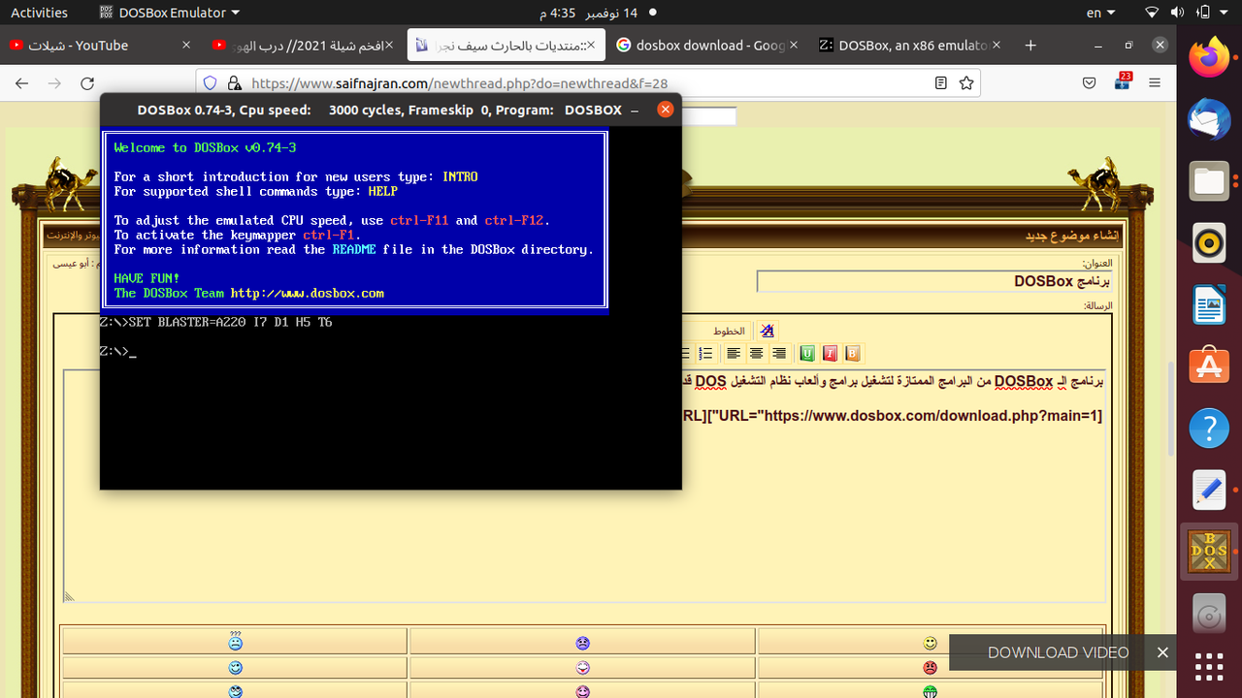Click the Firefox address bar URL
The image size is (1242, 698).
click(460, 83)
